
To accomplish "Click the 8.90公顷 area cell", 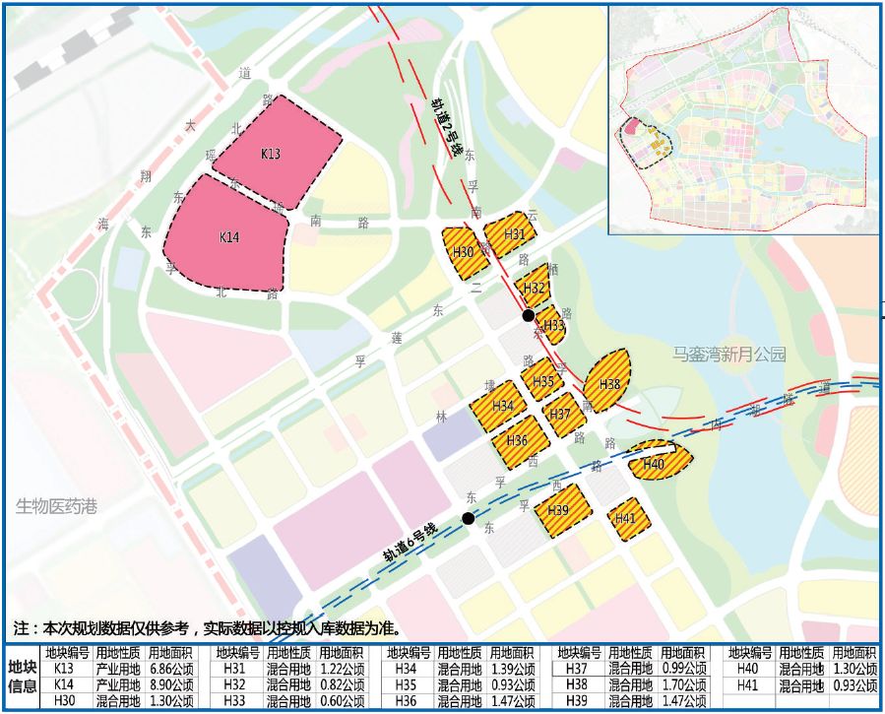I will [170, 684].
